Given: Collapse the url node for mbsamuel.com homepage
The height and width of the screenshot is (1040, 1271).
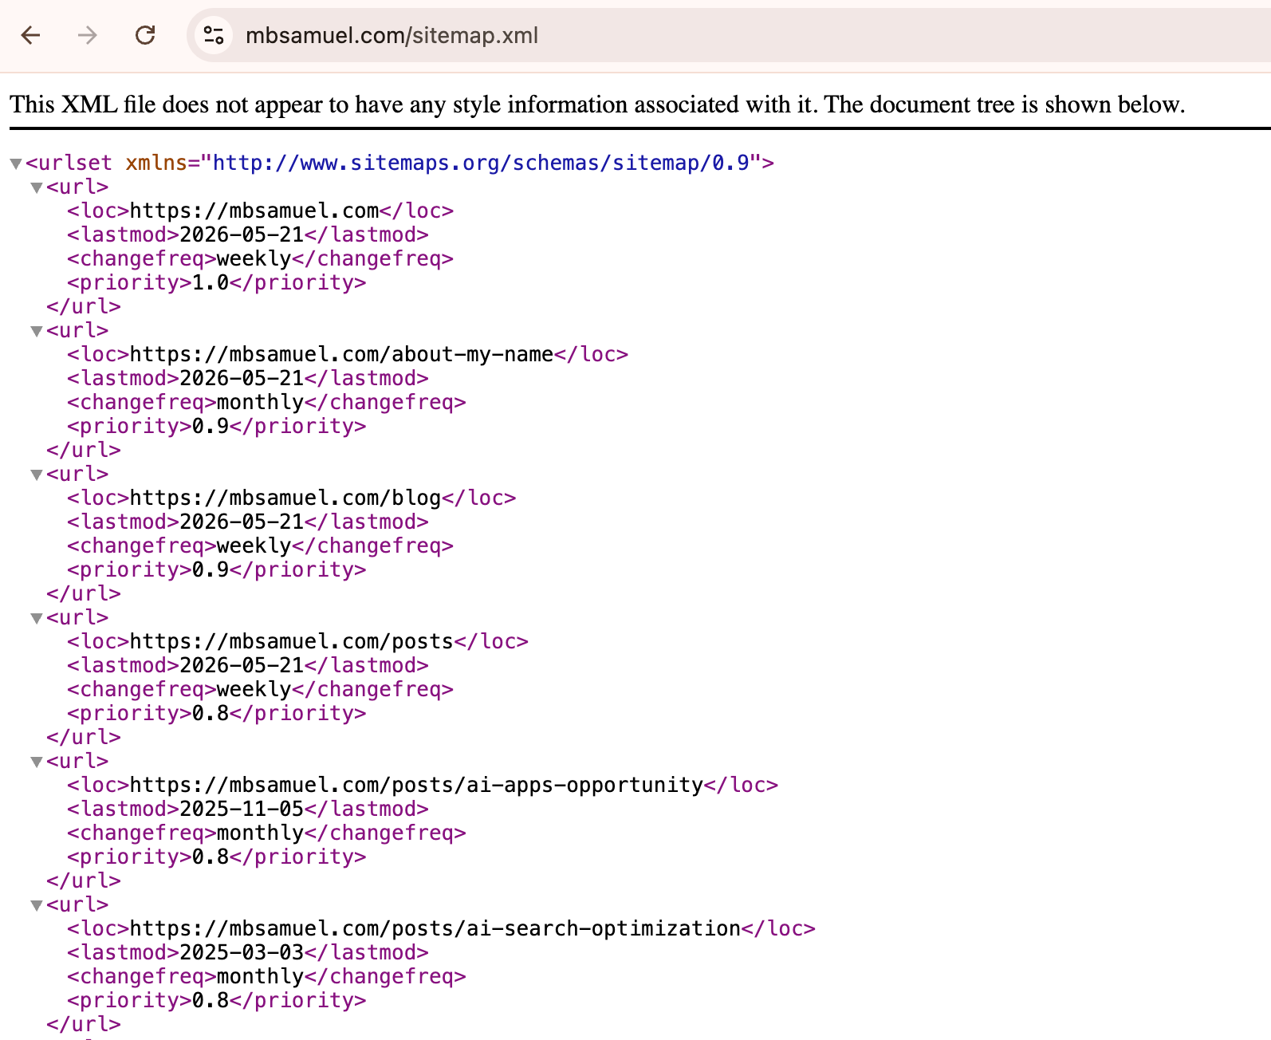Looking at the screenshot, I should coord(36,187).
